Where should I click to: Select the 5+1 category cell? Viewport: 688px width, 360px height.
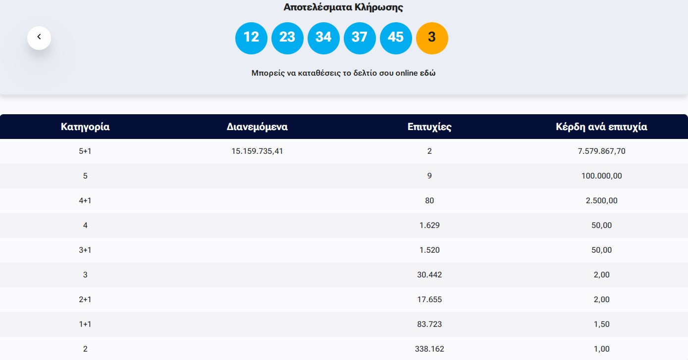(x=85, y=151)
